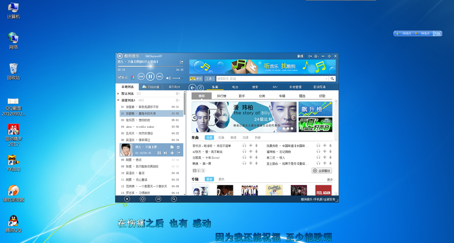
Task: Click the share icon beside the song title
Action: [x=182, y=62]
